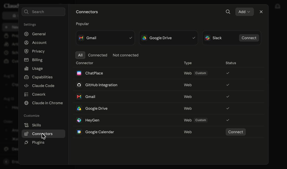Click the Gmail logo in the Popular card
287x169 pixels.
point(81,38)
